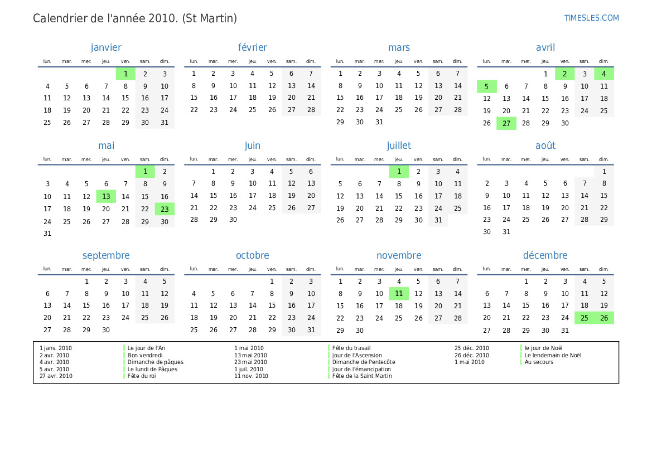This screenshot has height=461, width=652.
Task: Click highlighted 25 in the décembre grid
Action: 585,318
